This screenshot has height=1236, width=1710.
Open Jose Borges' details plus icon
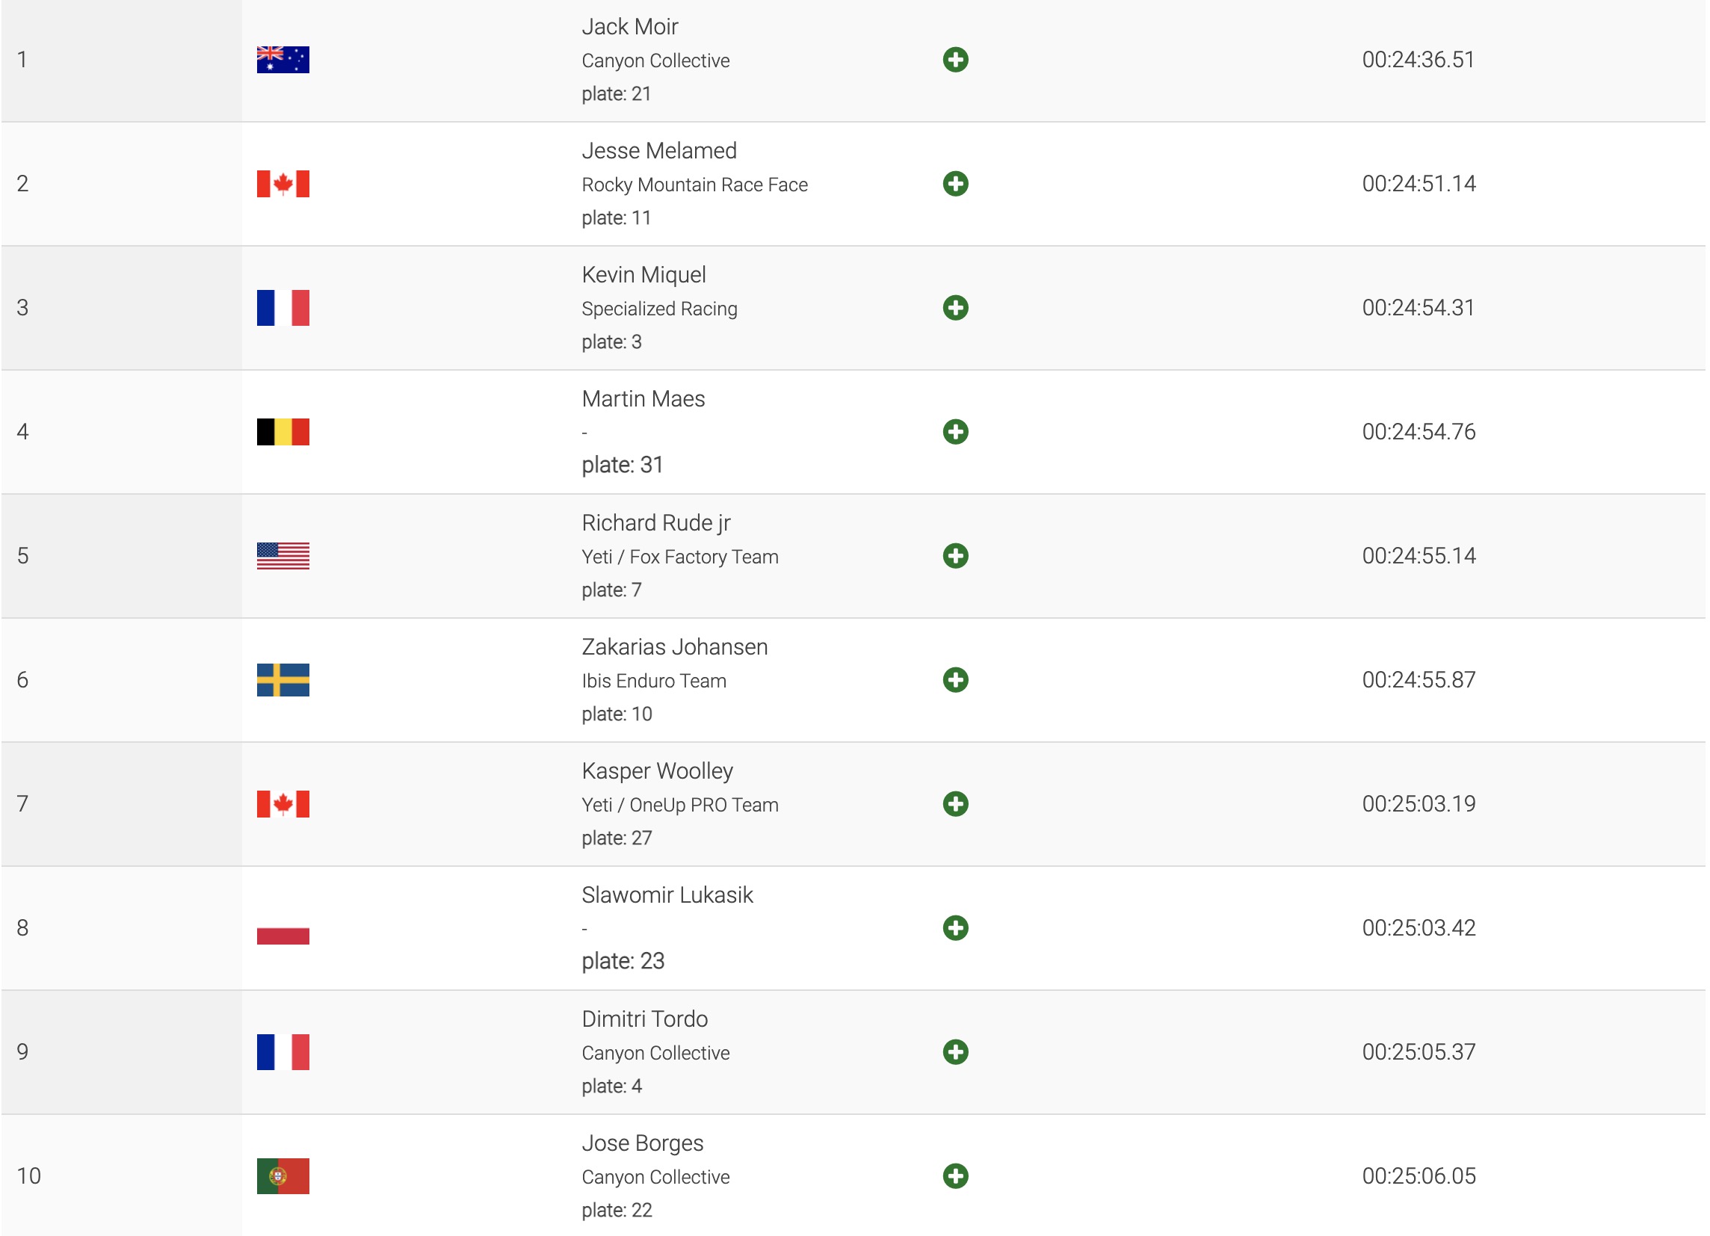[x=955, y=1175]
